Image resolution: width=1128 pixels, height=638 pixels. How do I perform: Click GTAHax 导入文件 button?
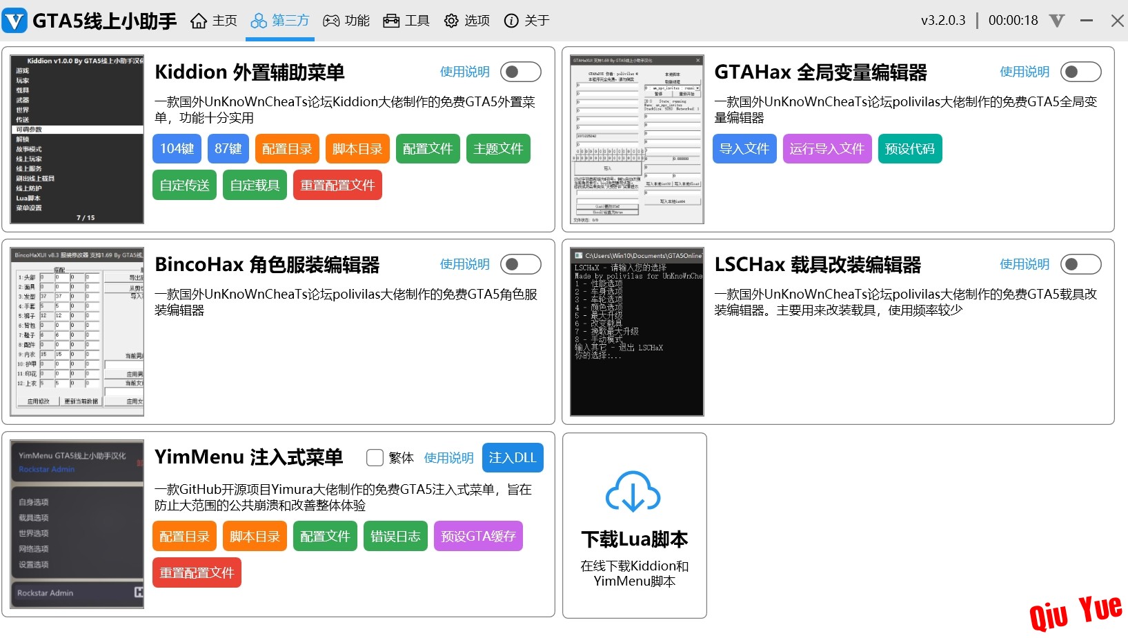coord(744,148)
